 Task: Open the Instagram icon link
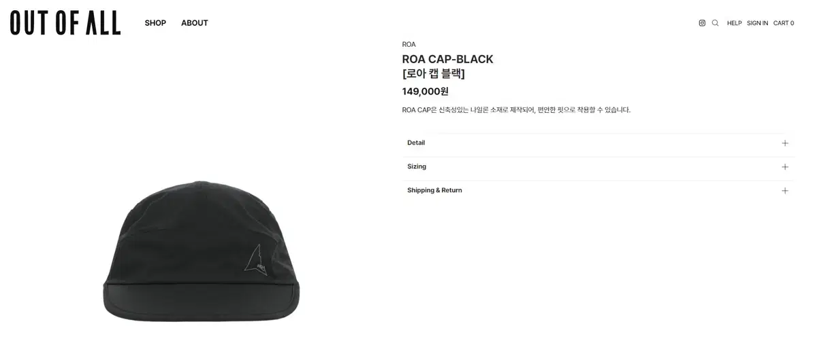click(x=702, y=23)
